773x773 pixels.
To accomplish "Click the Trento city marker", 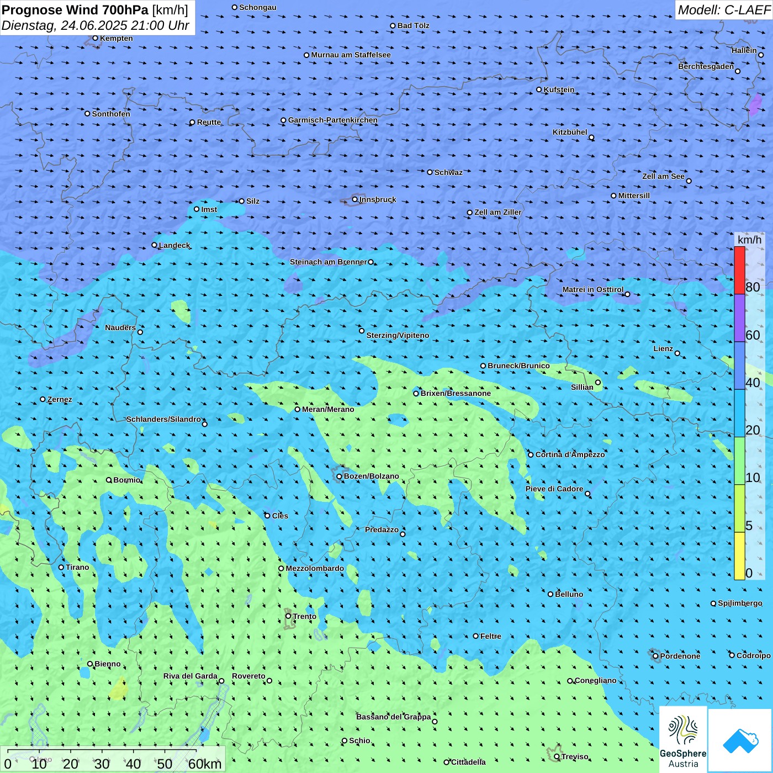I will click(288, 616).
